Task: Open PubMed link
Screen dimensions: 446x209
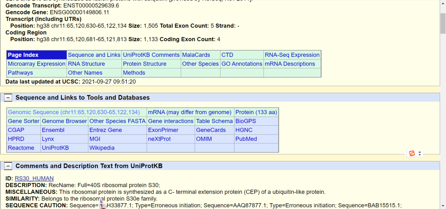Action: pos(246,139)
